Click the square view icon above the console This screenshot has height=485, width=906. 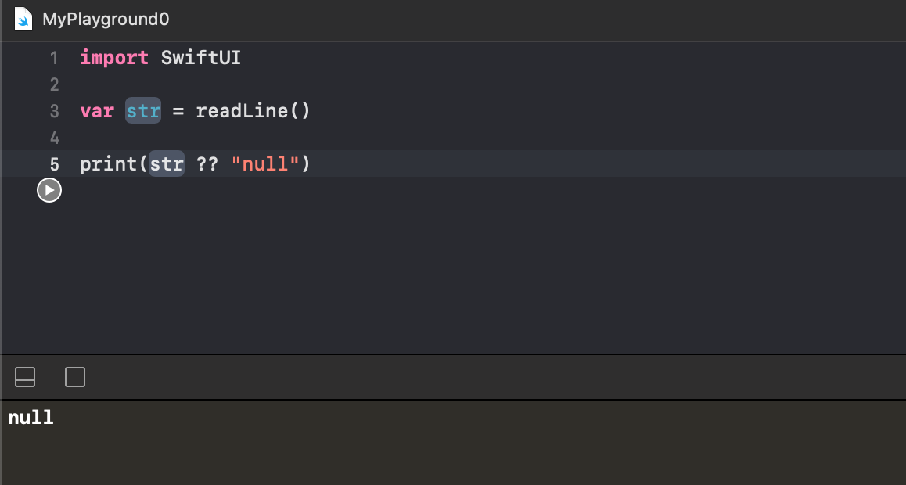[x=75, y=378]
